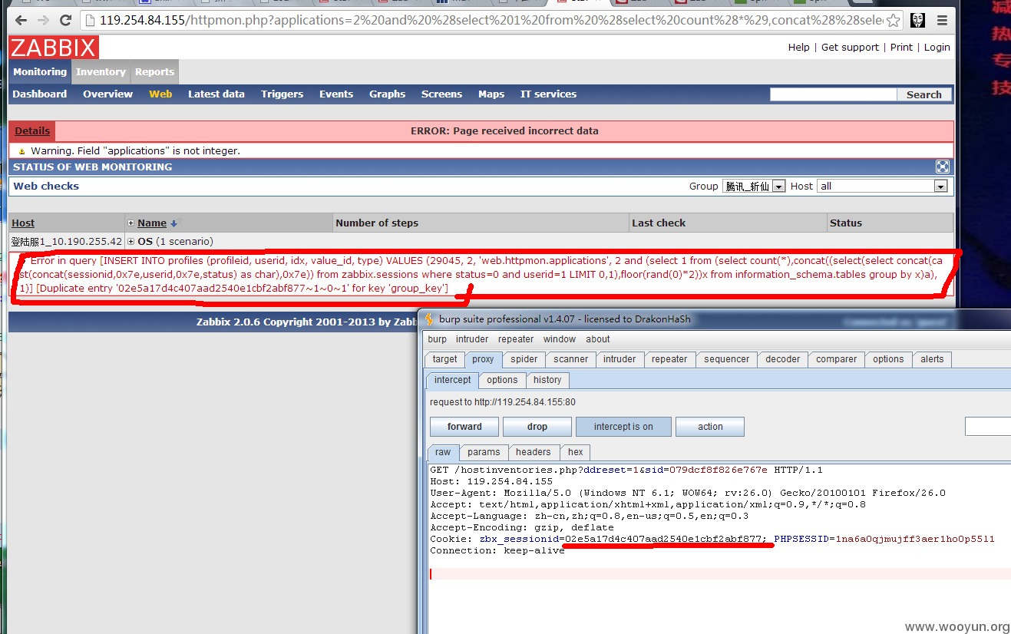
Task: Click the action button in Burp
Action: point(710,427)
